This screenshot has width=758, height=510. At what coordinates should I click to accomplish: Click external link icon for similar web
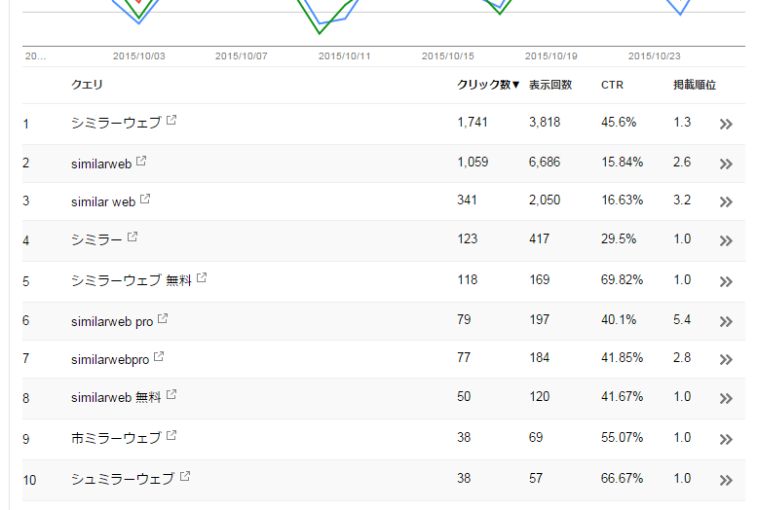tap(145, 200)
